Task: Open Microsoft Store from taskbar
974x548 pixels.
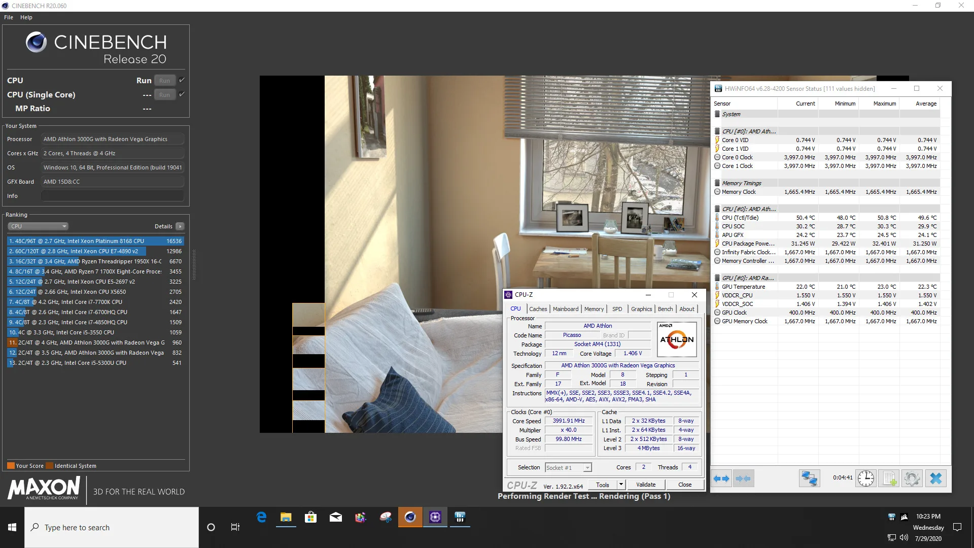Action: click(x=310, y=517)
